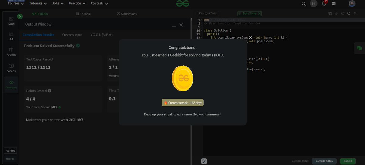The height and width of the screenshot is (165, 365).
Task: Open notifications bell with 22 badge
Action: [324, 3]
